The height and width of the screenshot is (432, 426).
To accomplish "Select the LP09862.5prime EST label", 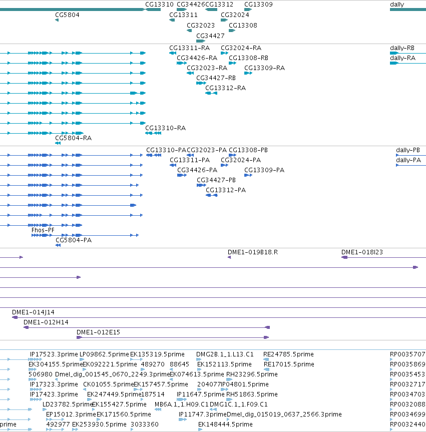I will [x=104, y=354].
